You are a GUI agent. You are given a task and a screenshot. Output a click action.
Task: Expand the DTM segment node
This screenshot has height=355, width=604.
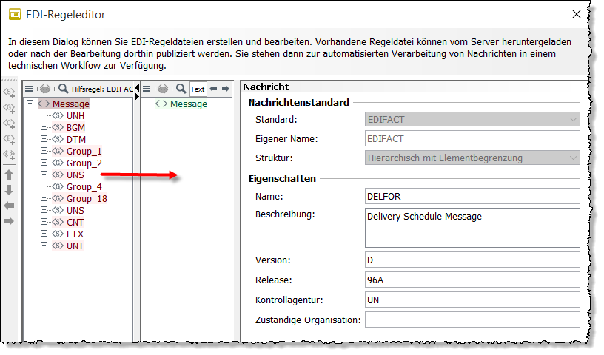pos(44,139)
